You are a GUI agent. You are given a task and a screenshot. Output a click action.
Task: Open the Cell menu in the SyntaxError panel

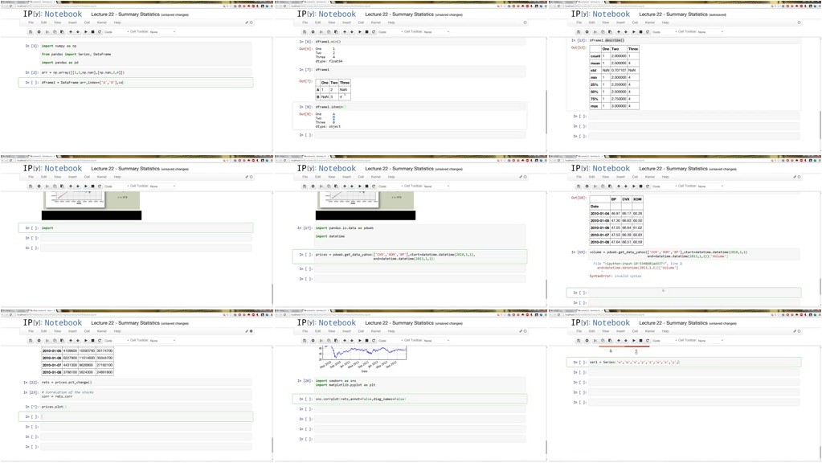pos(636,177)
